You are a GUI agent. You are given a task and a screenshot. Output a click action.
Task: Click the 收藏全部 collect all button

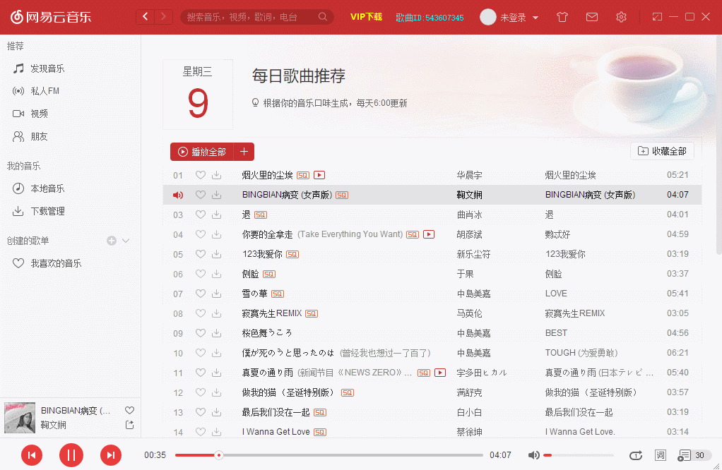[661, 151]
